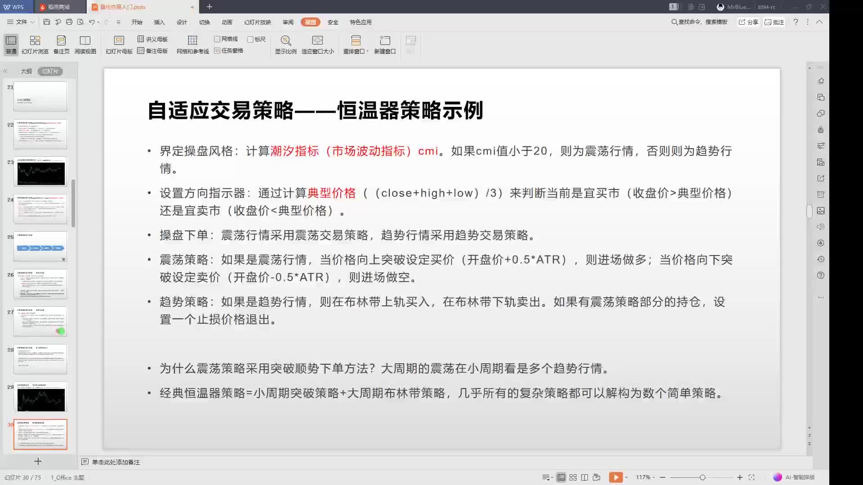Open the 文件 file menu dropdown
Viewport: 863px width, 485px height.
21,22
